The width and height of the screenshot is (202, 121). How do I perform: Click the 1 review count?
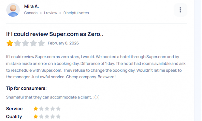[x=50, y=13]
